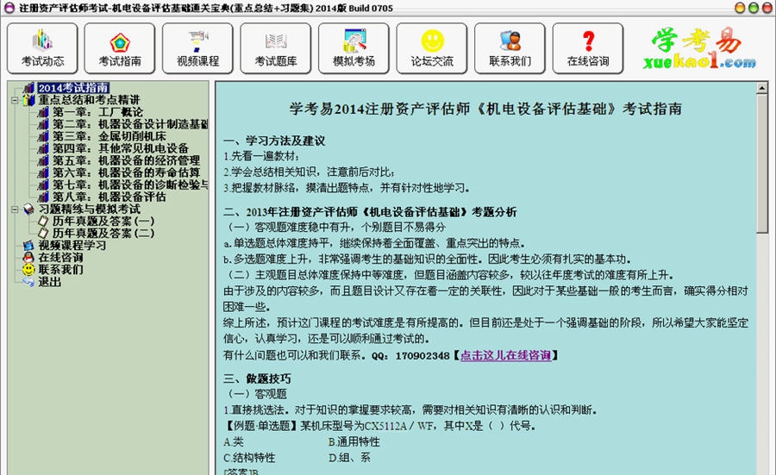Collapse the 重点总结和考点精讲 tree node
The height and width of the screenshot is (475, 776).
coord(15,101)
